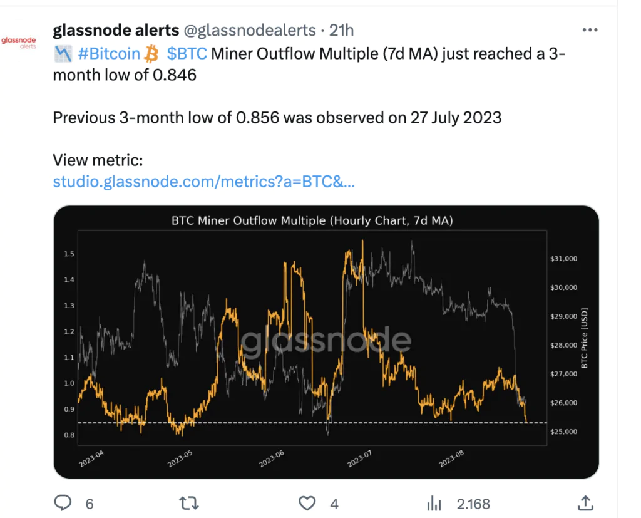Click the 21h tweet timestamp
The width and height of the screenshot is (641, 518).
click(341, 30)
